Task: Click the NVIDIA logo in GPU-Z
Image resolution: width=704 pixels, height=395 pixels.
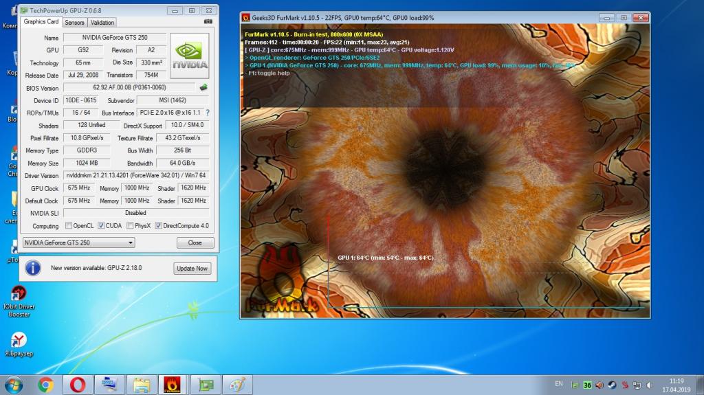Action: point(190,56)
